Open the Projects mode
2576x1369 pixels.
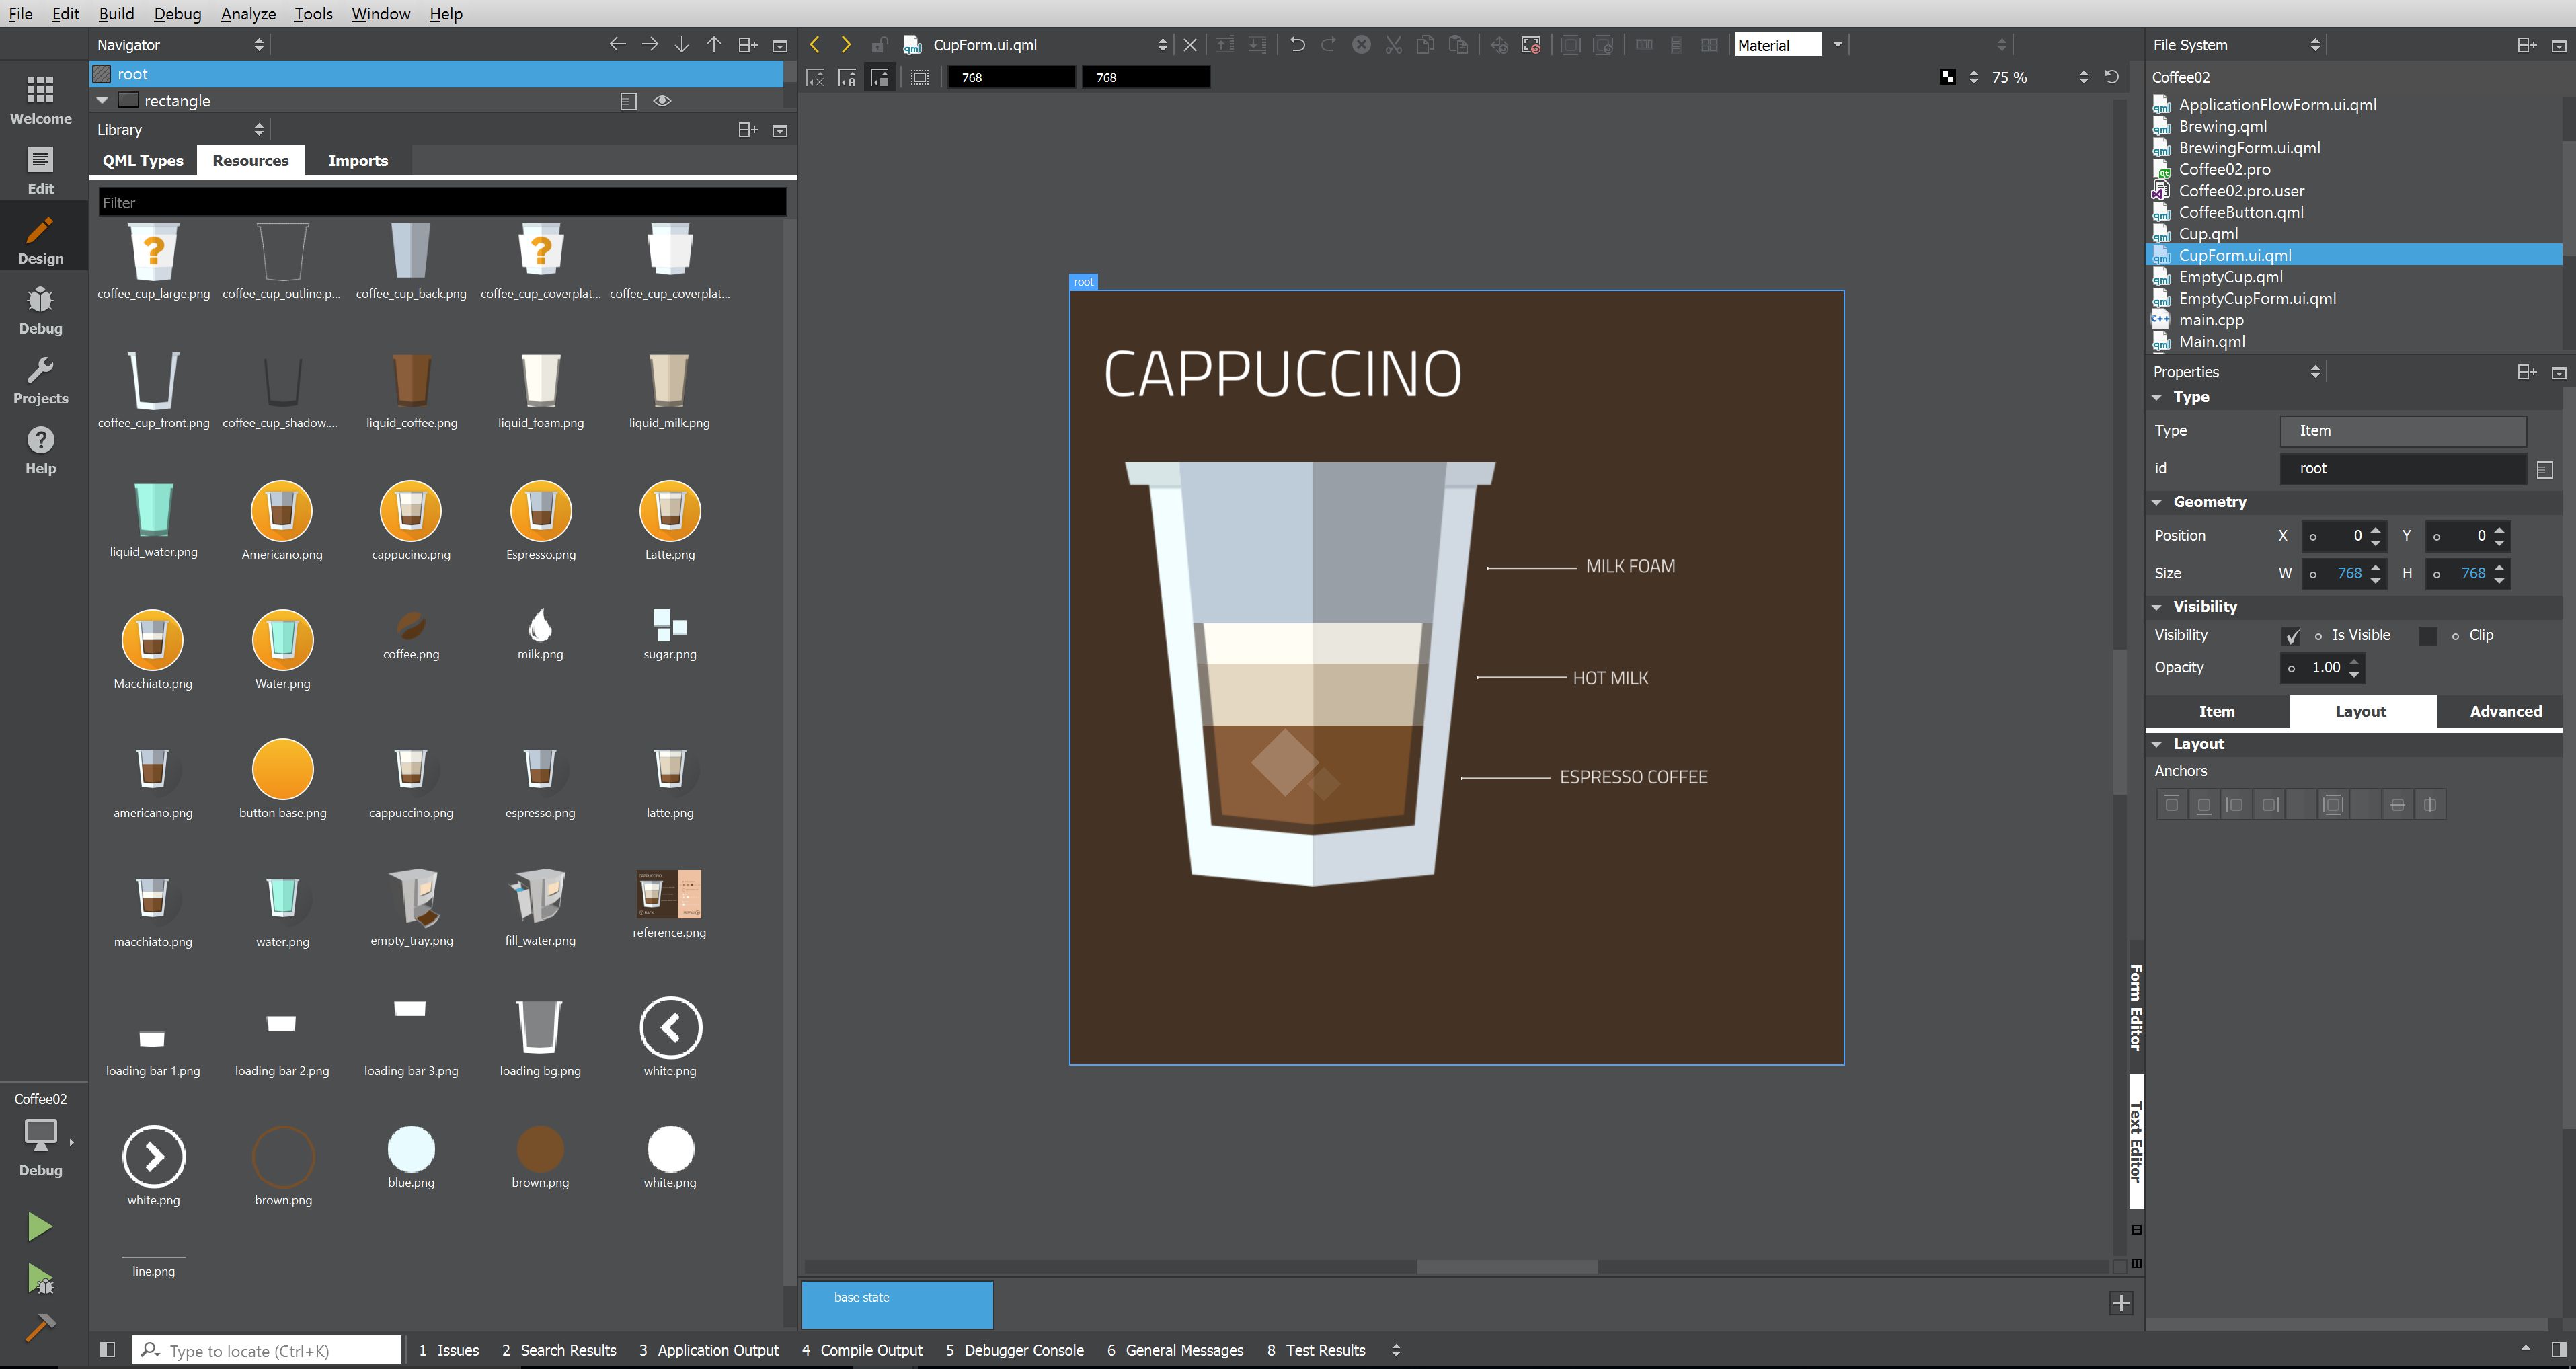pyautogui.click(x=40, y=378)
